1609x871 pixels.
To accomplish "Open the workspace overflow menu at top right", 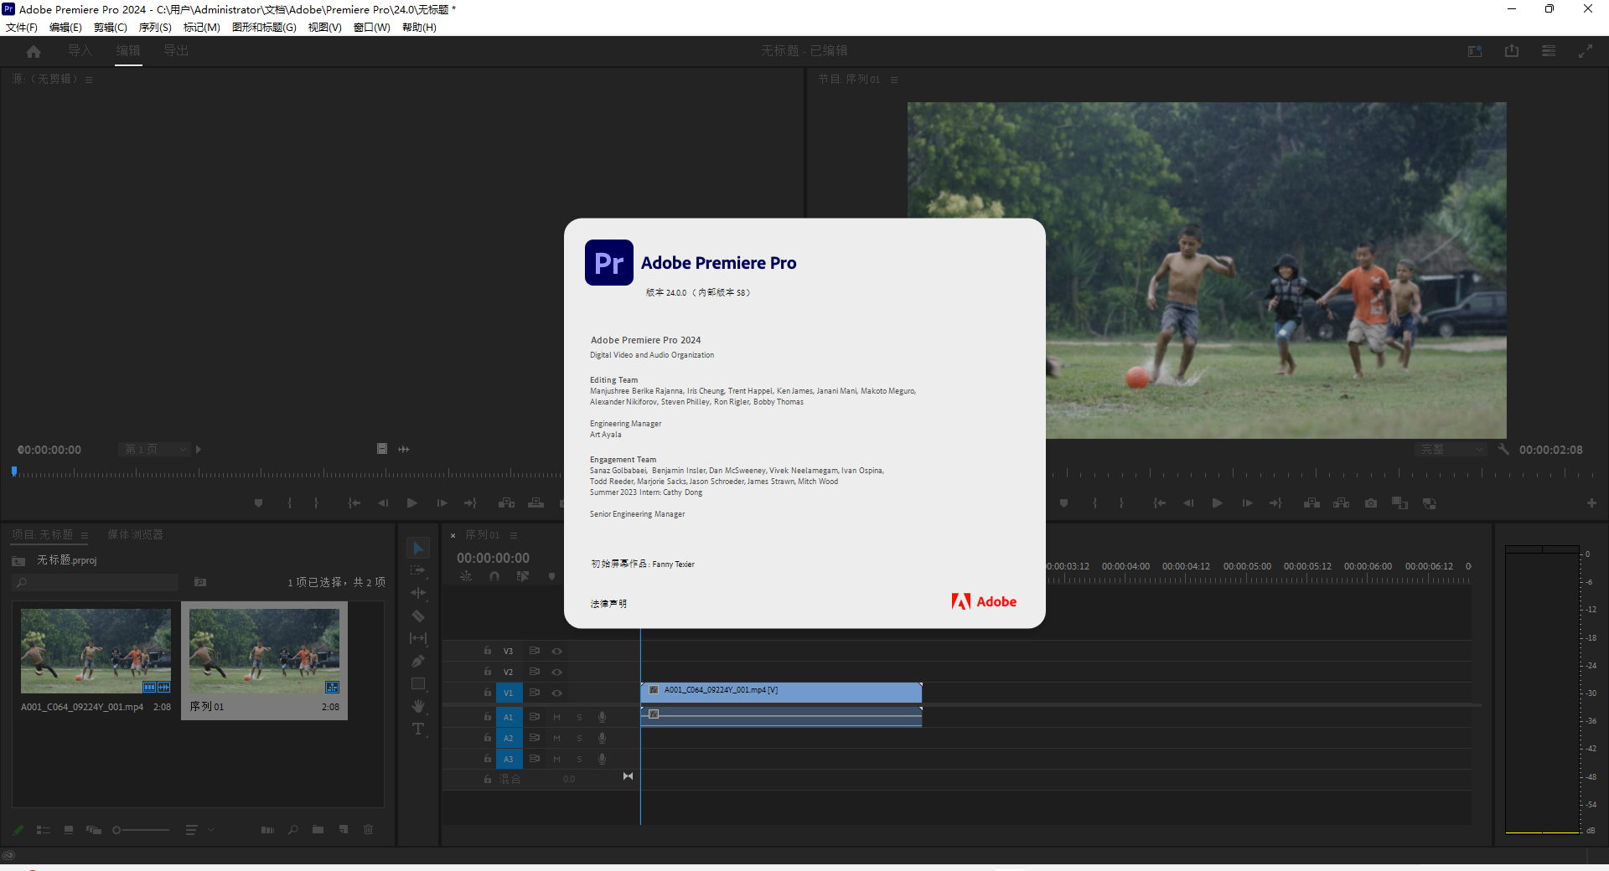I will pyautogui.click(x=1549, y=51).
